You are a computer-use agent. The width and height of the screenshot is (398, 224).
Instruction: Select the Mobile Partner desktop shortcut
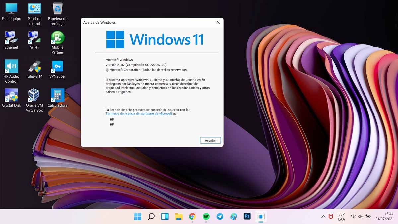click(58, 43)
